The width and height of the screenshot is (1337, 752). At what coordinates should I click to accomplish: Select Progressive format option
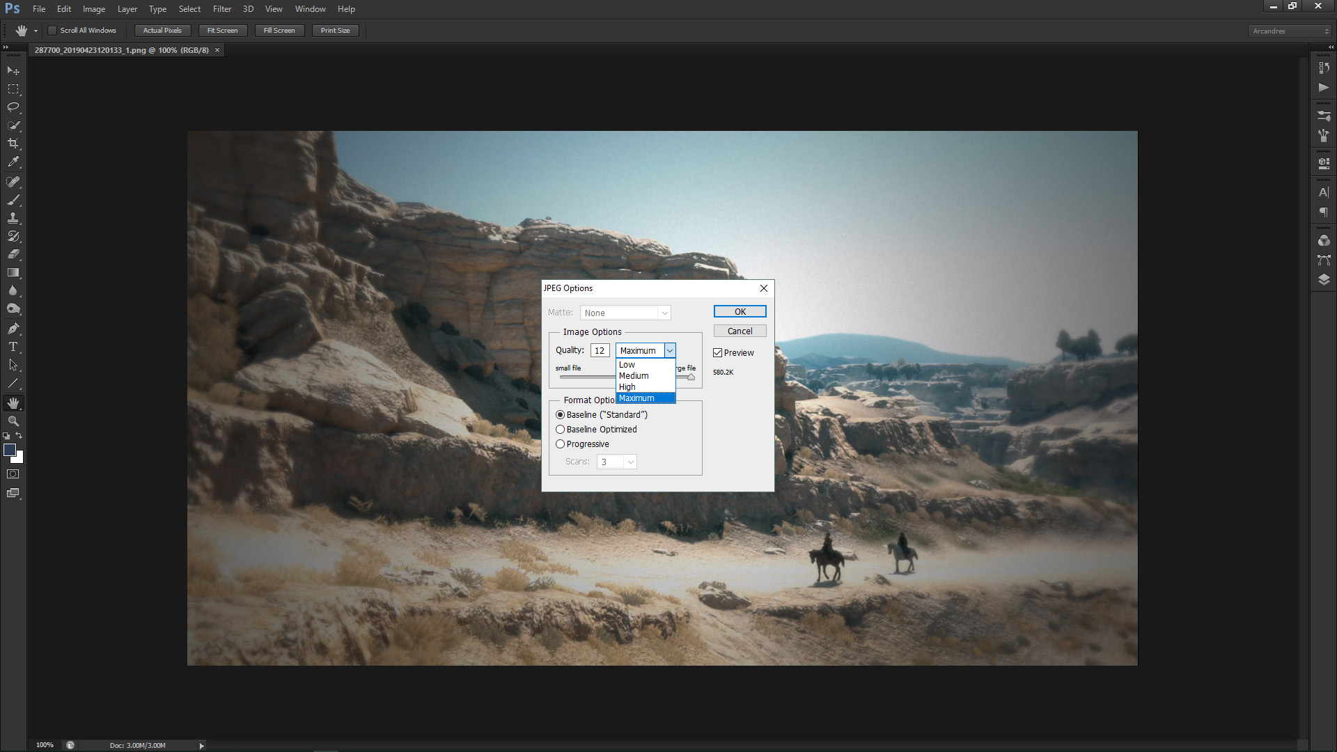(x=561, y=444)
